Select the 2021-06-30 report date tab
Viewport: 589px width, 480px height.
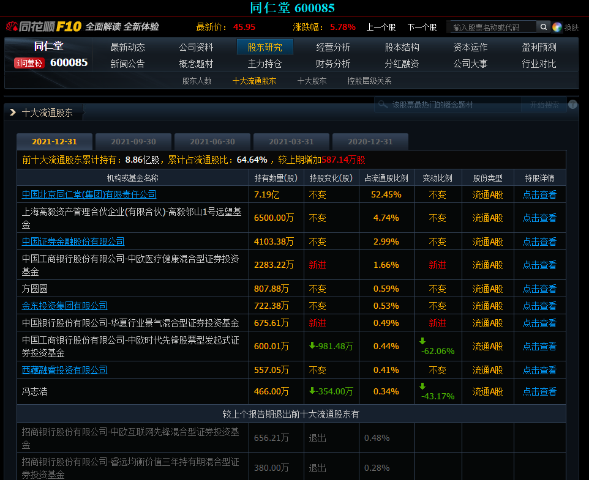click(212, 142)
